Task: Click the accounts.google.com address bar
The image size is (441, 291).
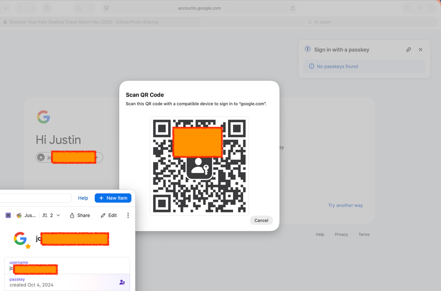Action: pyautogui.click(x=200, y=8)
